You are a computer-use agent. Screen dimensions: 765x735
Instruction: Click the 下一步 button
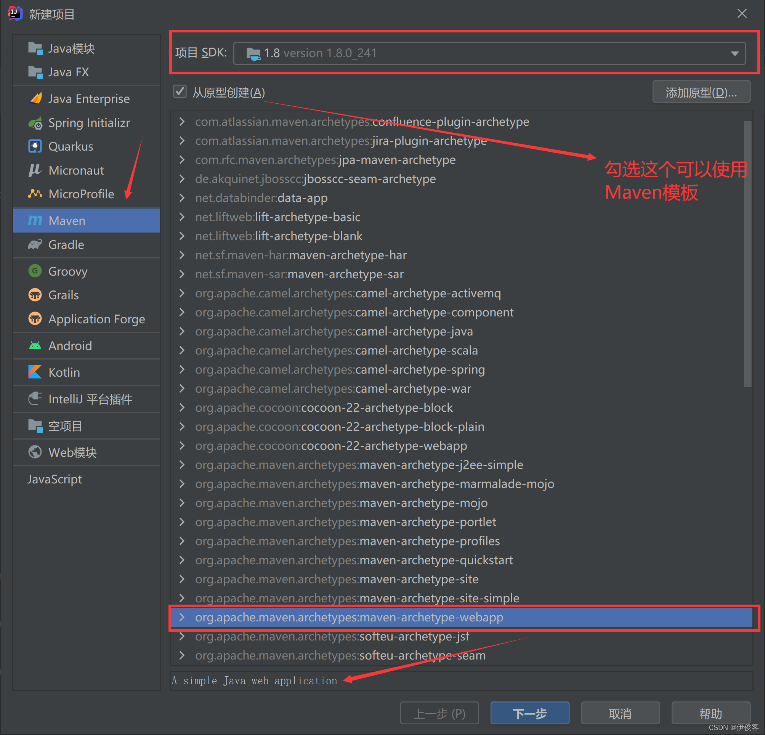[530, 713]
